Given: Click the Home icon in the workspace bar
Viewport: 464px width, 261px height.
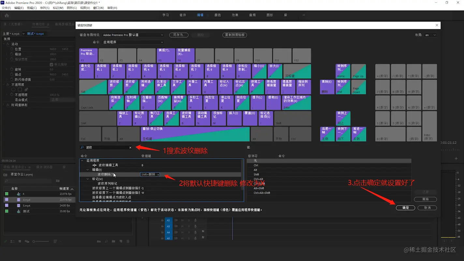Looking at the screenshot, I should (7, 15).
